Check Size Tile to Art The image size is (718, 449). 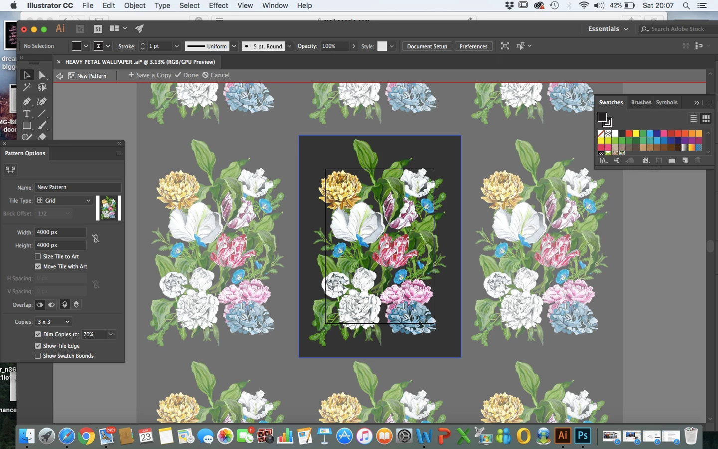[38, 256]
